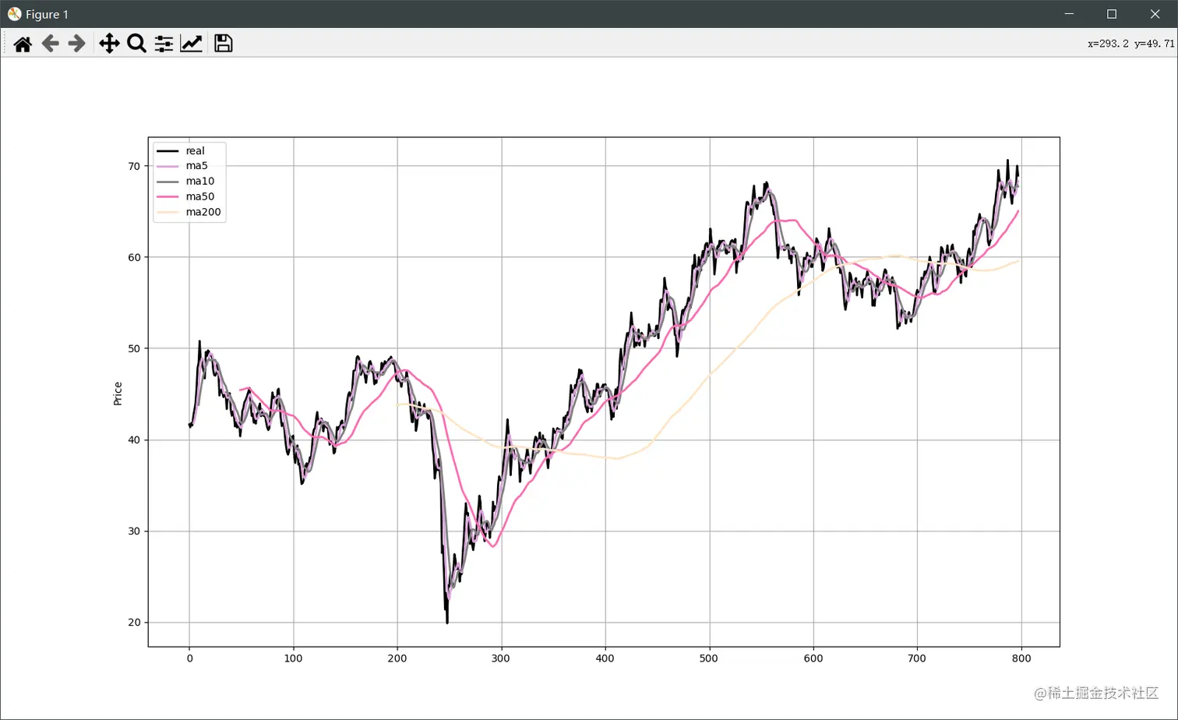Save the figure to file

224,44
